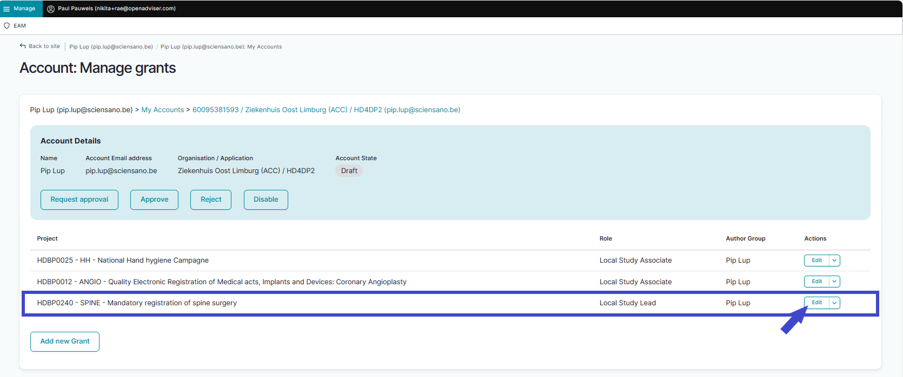Click the user profile icon
This screenshot has height=377, width=903.
[x=51, y=9]
